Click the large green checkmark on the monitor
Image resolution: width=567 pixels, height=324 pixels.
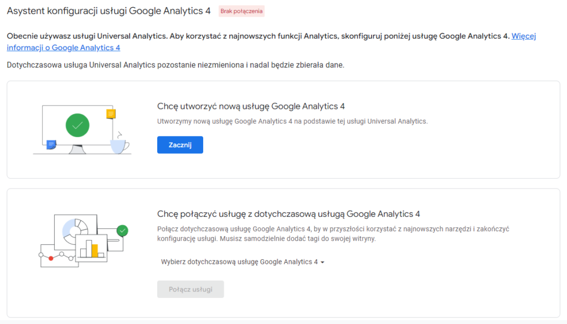[x=78, y=126]
